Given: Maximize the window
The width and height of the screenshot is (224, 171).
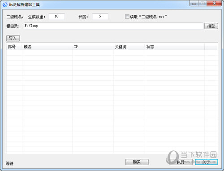Looking at the screenshot, I should pos(202,4).
